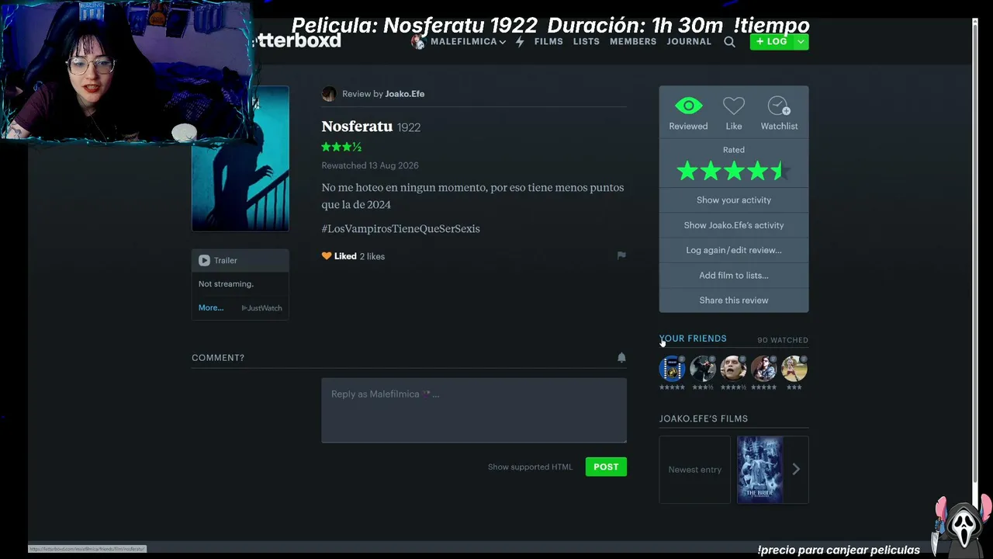Open the Members menu
The width and height of the screenshot is (993, 559).
(x=633, y=42)
